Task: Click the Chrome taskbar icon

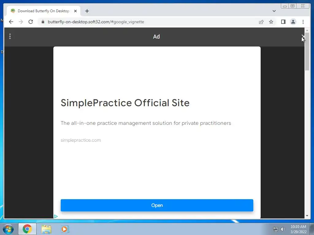Action: coord(27,229)
